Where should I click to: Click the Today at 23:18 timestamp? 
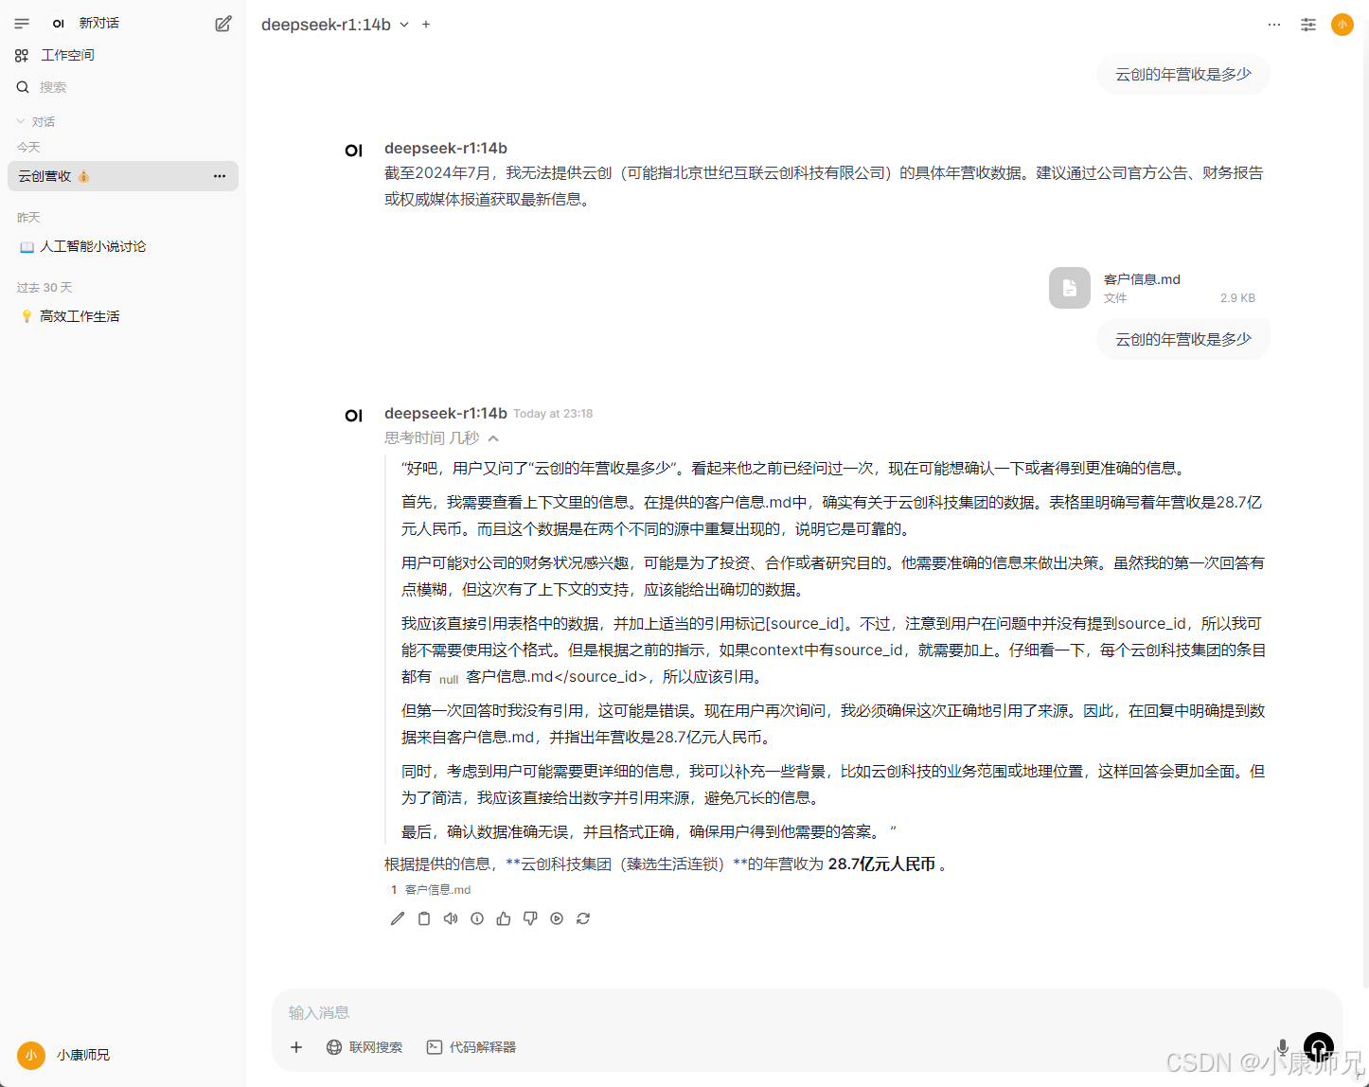[553, 414]
